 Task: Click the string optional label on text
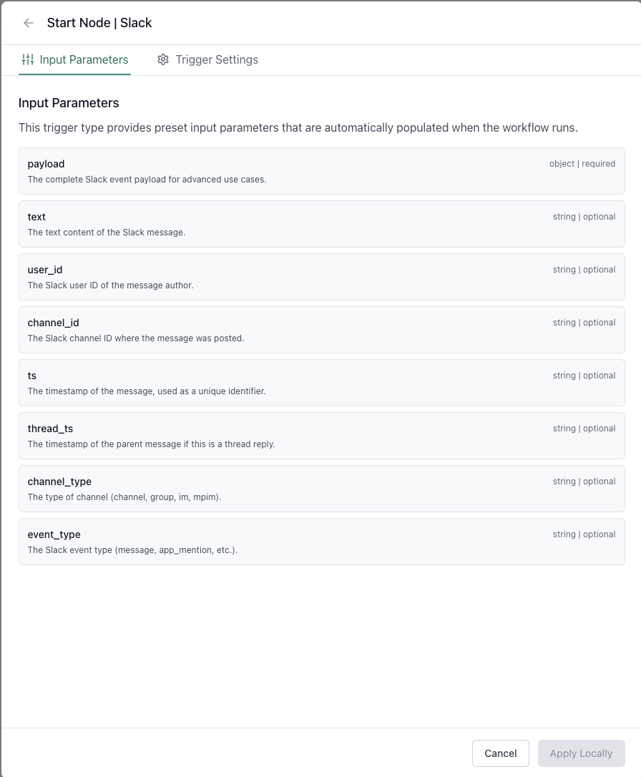(584, 217)
